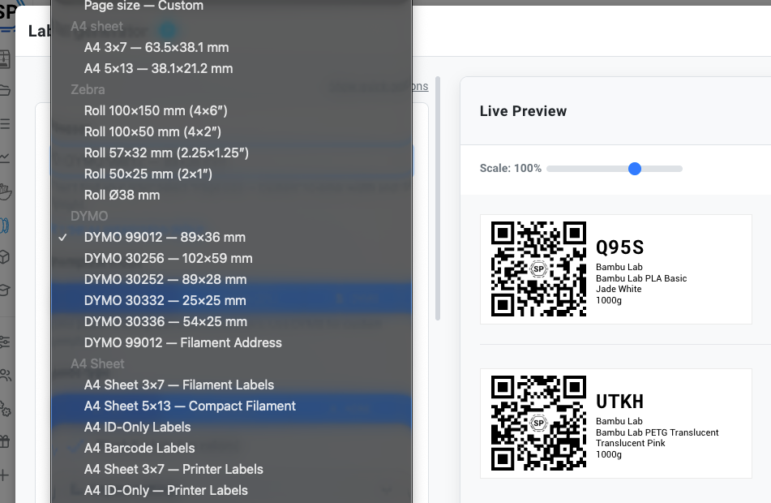The image size is (771, 503).
Task: Select DYMO 99012 — Filament Address
Action: 231,343
